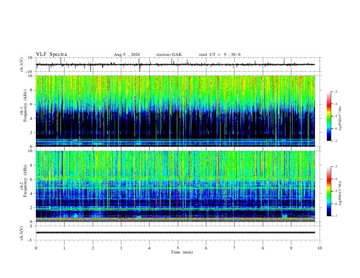Click time axis tick label '2'
The width and height of the screenshot is (360, 278).
[x=93, y=248]
